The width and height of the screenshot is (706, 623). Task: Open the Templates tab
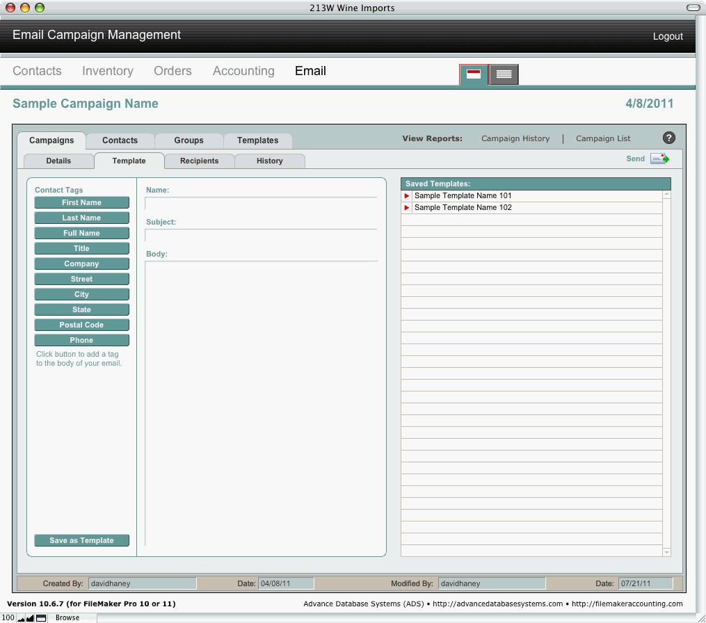257,140
